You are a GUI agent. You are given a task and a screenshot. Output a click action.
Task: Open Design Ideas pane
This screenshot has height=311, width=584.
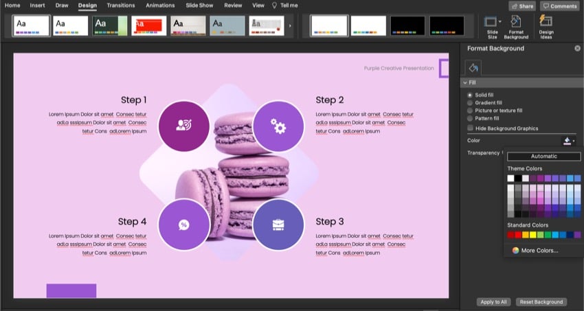546,26
